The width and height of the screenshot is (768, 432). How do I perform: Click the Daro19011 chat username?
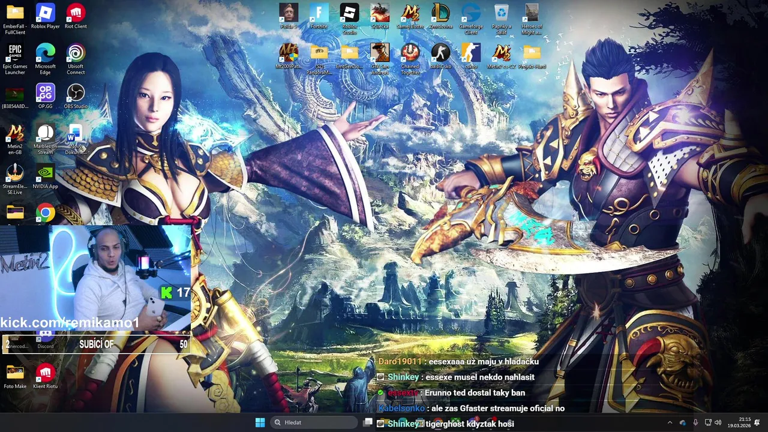(400, 361)
